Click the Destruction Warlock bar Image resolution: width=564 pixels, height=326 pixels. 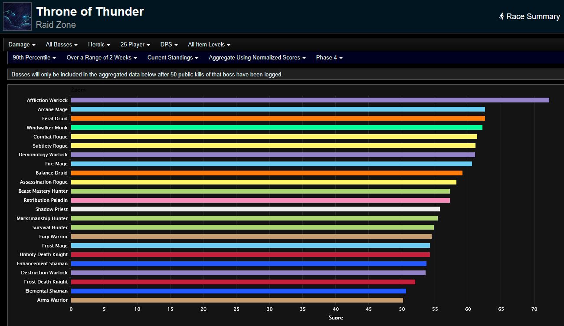[248, 273]
